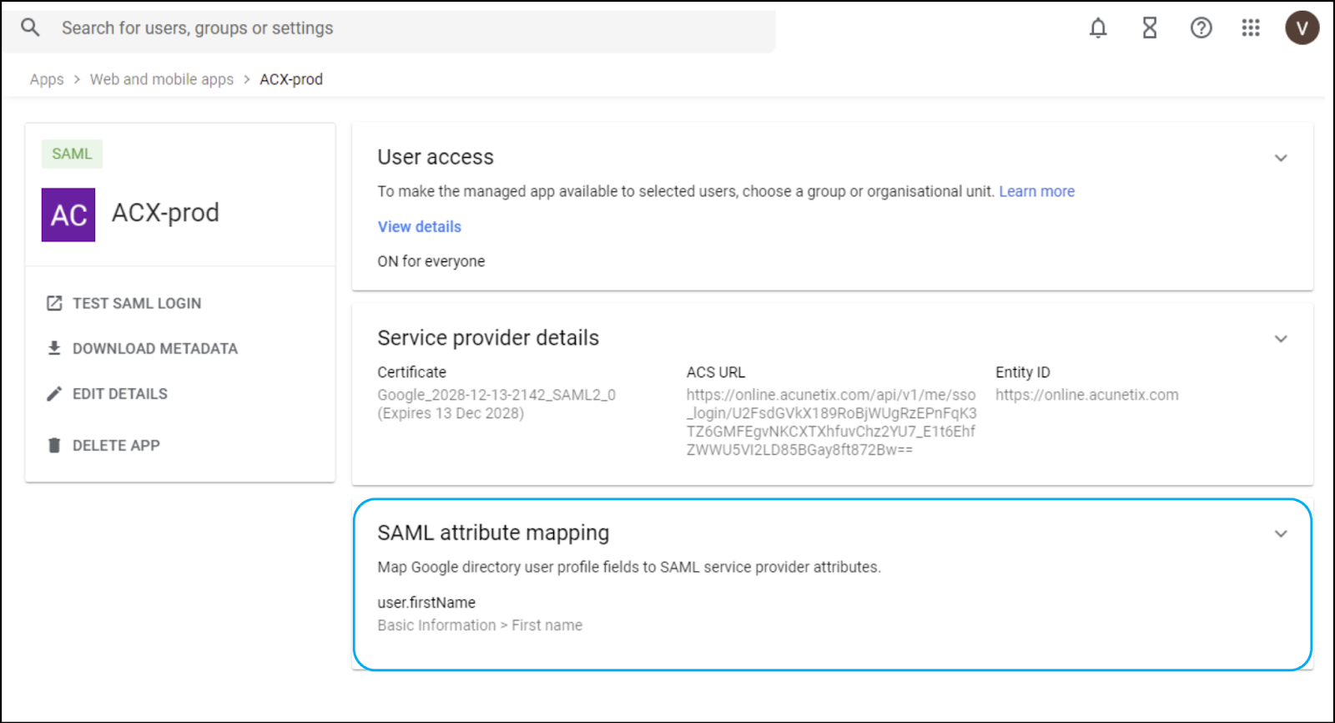Open the View details link
1335x723 pixels.
[x=420, y=226]
